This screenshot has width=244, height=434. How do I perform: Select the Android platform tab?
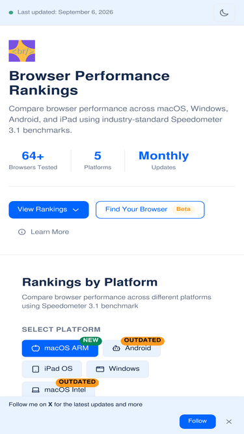pyautogui.click(x=131, y=348)
